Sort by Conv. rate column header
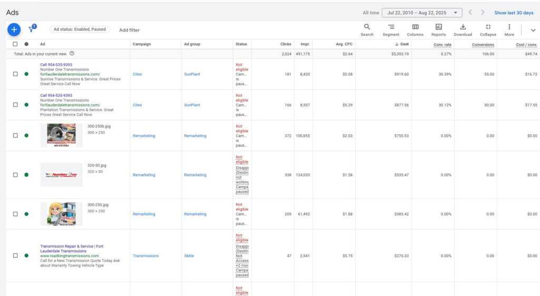This screenshot has width=540, height=296. pyautogui.click(x=442, y=44)
